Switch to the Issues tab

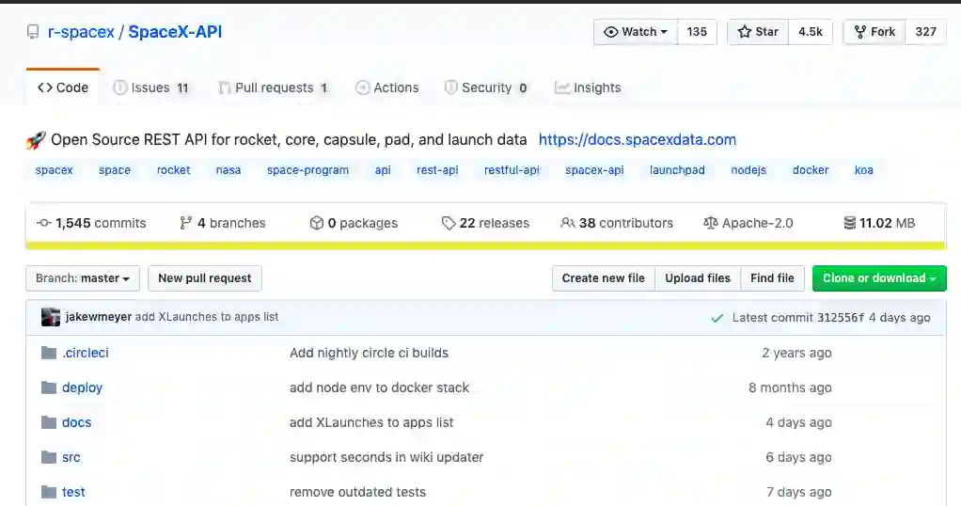(150, 87)
